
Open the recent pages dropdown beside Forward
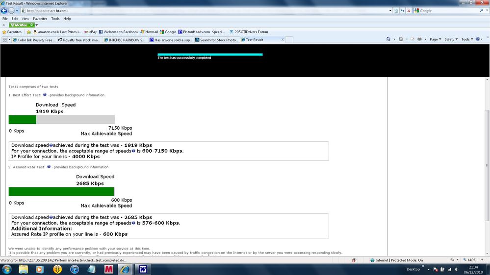pos(17,11)
